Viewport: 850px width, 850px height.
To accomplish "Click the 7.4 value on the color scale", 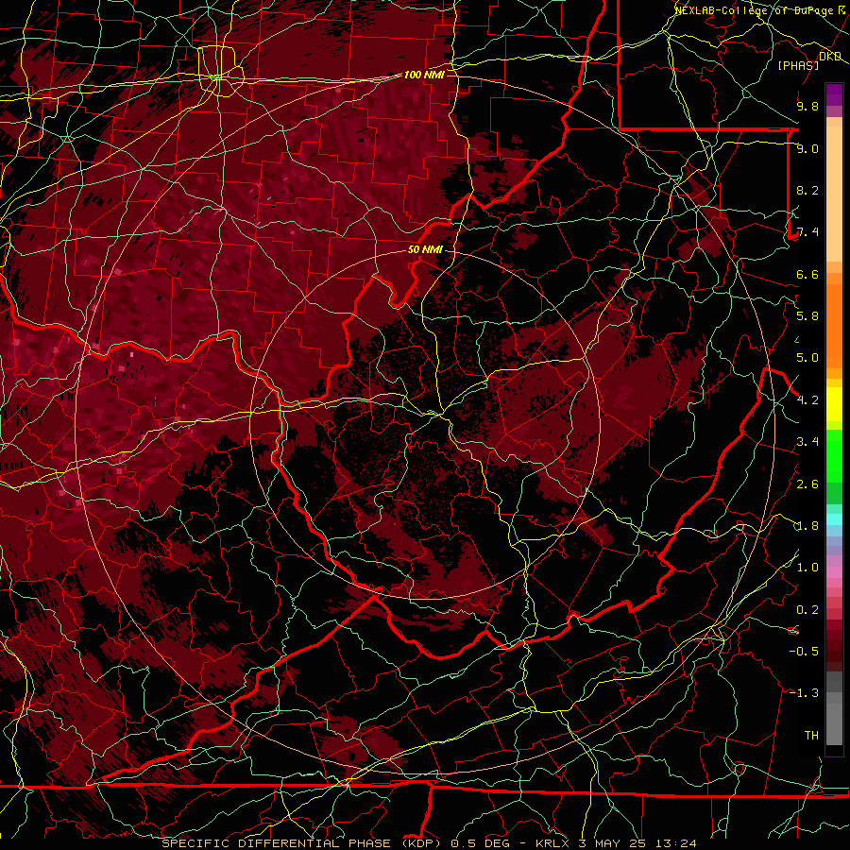I will tap(807, 232).
